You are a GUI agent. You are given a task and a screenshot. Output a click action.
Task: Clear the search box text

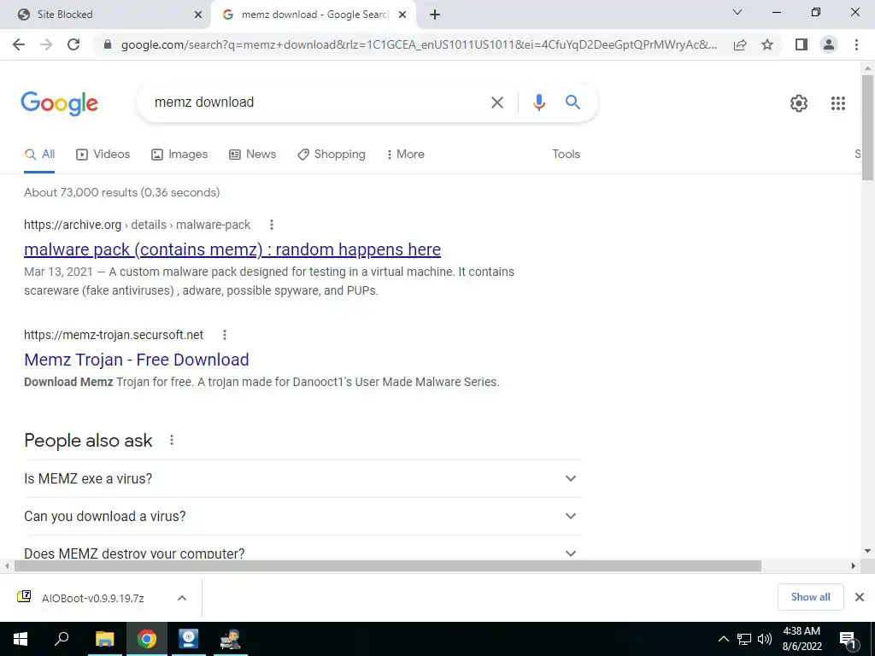pos(496,102)
